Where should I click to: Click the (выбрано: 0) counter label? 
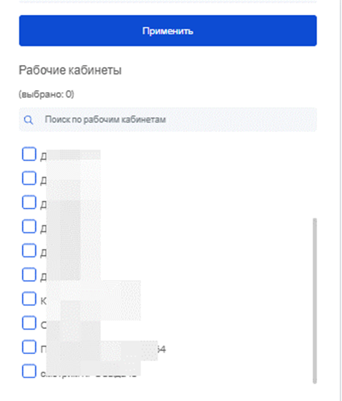pyautogui.click(x=46, y=95)
